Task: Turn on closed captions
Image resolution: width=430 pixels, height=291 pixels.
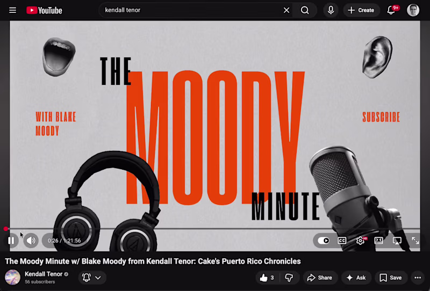Action: coord(342,241)
